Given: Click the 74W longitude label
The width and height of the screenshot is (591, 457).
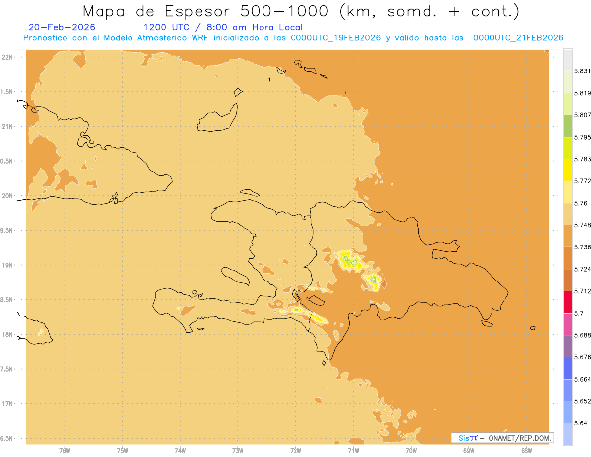Looking at the screenshot, I should click(180, 450).
